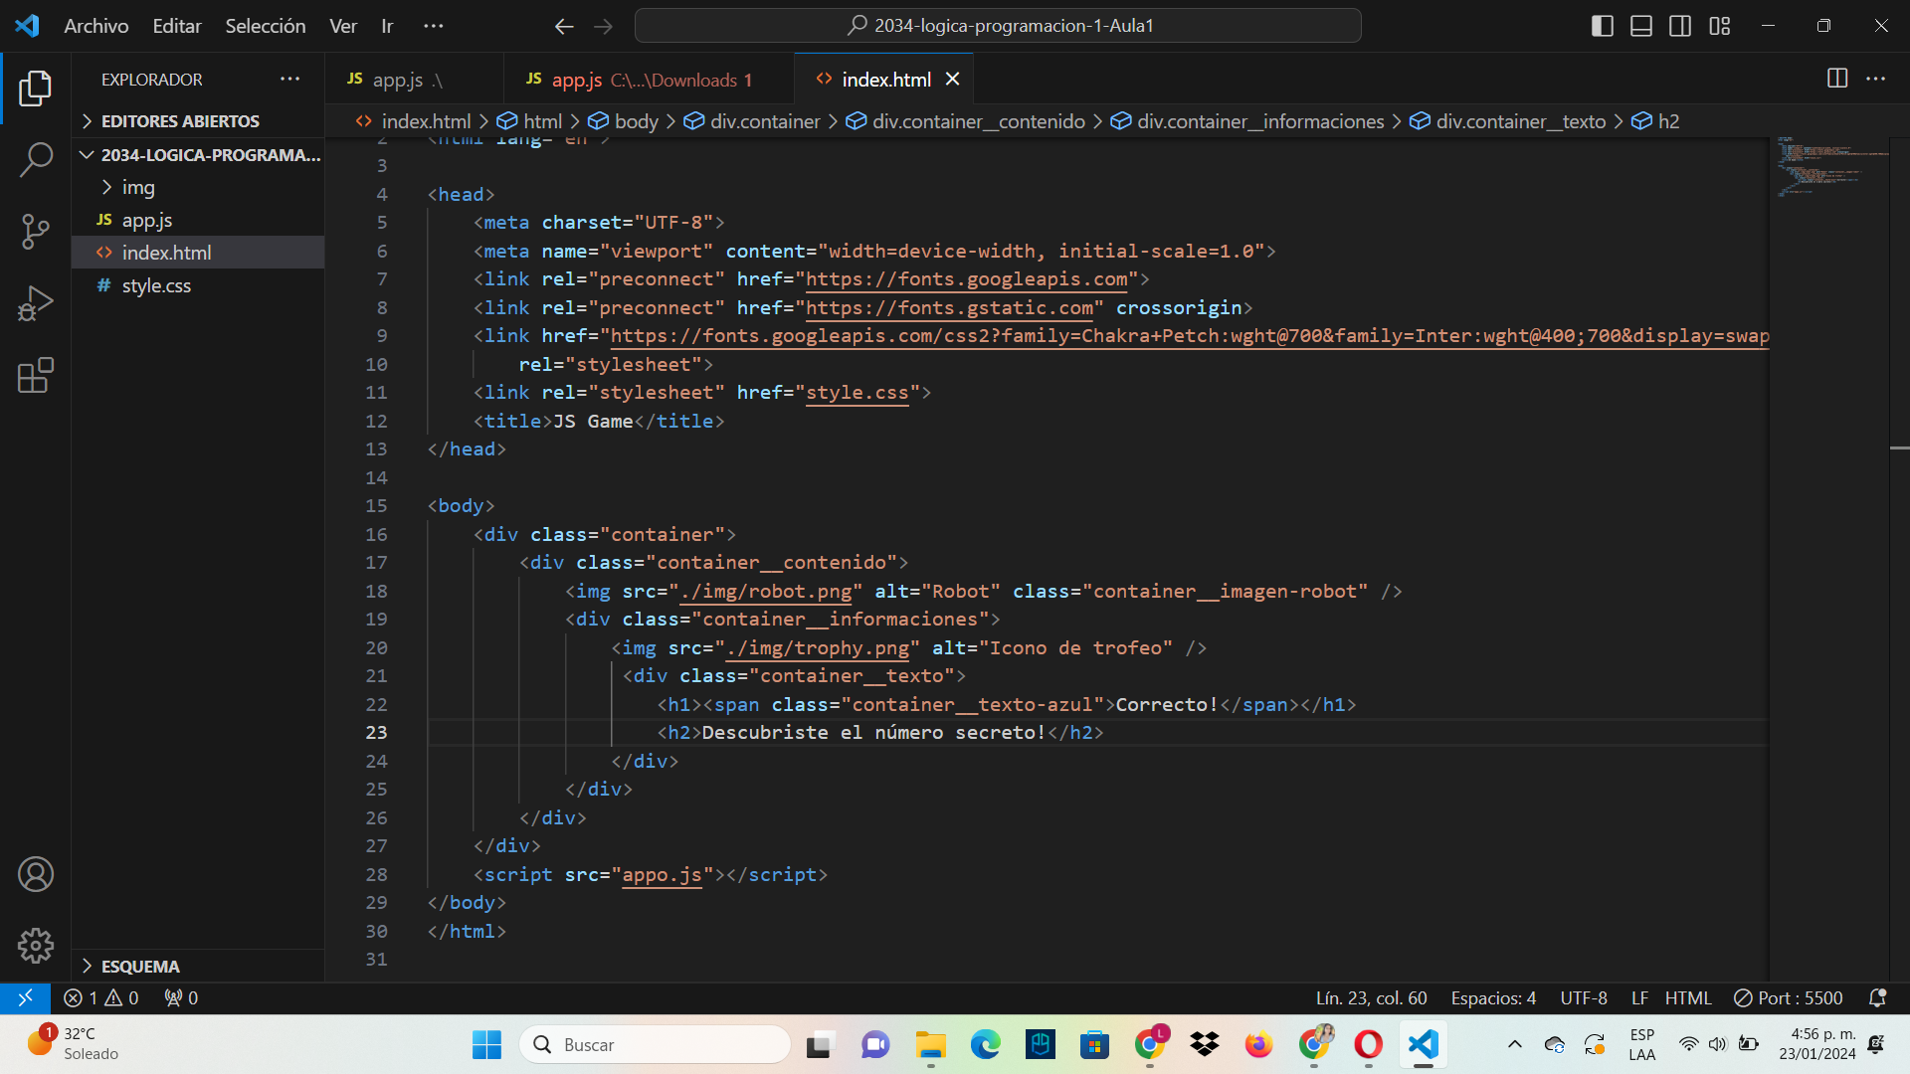Image resolution: width=1910 pixels, height=1074 pixels.
Task: Split the editor to the right
Action: point(1837,79)
